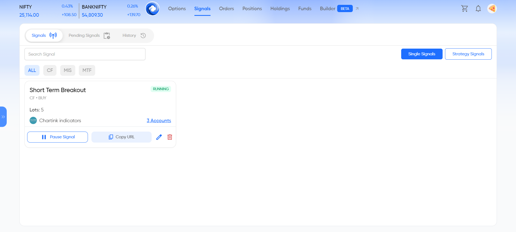
Task: Pause the Short Term Breakout signal
Action: (x=58, y=137)
